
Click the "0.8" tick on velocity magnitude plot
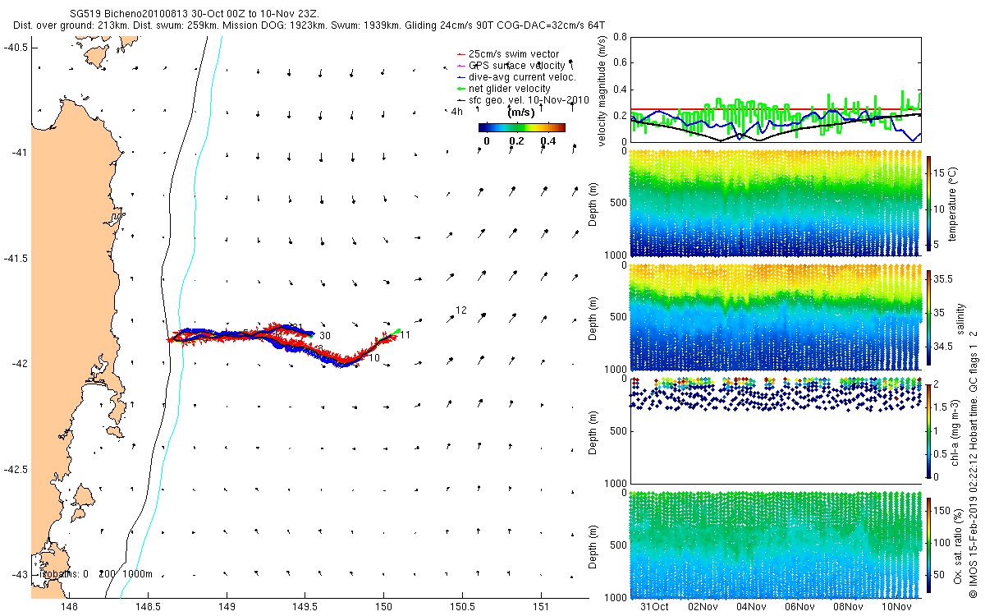click(620, 37)
